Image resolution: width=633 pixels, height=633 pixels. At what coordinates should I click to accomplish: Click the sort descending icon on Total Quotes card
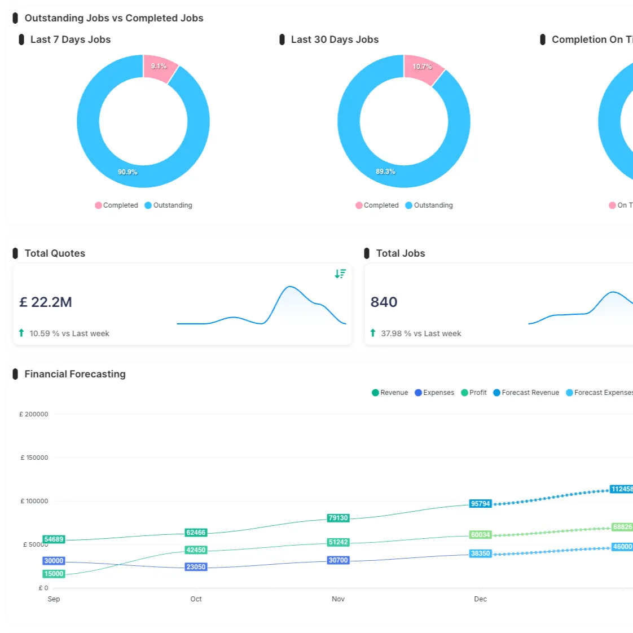(340, 274)
